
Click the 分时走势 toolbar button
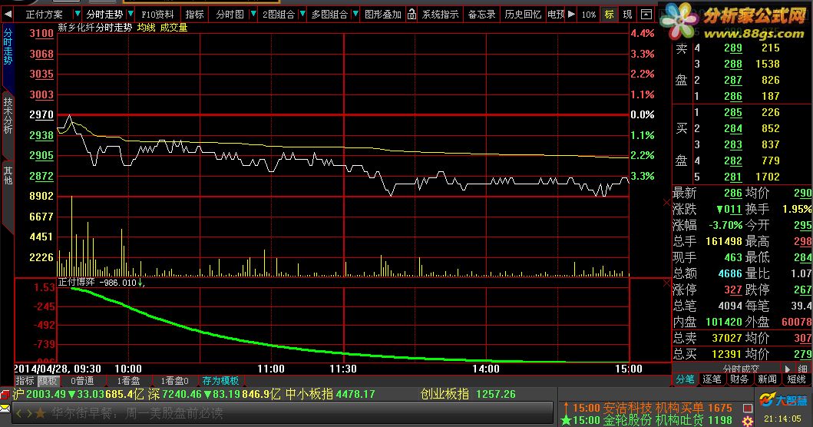point(104,14)
